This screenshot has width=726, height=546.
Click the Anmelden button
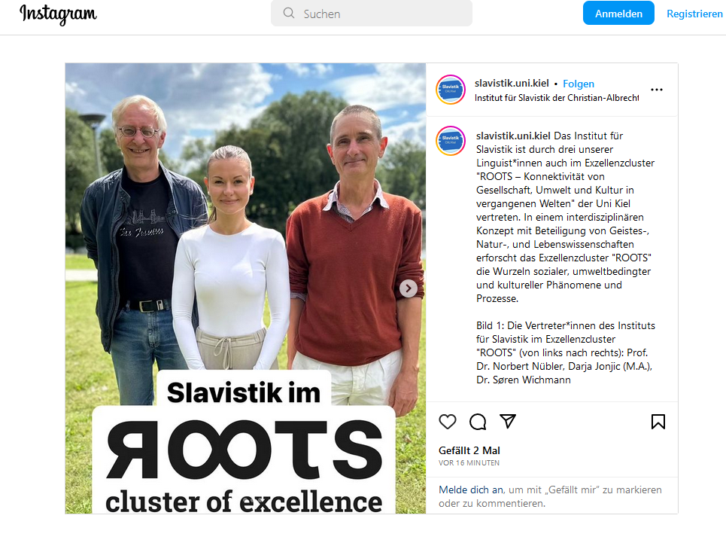point(618,14)
